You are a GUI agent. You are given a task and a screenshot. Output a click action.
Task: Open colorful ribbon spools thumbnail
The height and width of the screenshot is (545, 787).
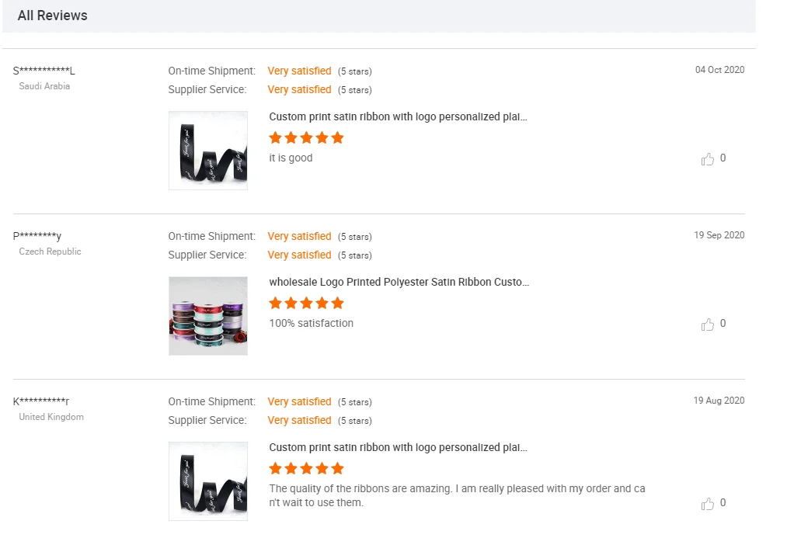(x=208, y=316)
